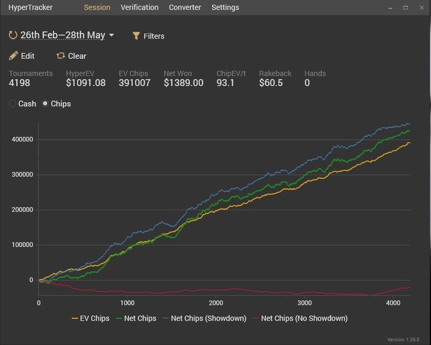This screenshot has width=431, height=345.
Task: Open the 26th Feb—28th May date picker
Action: 63,35
